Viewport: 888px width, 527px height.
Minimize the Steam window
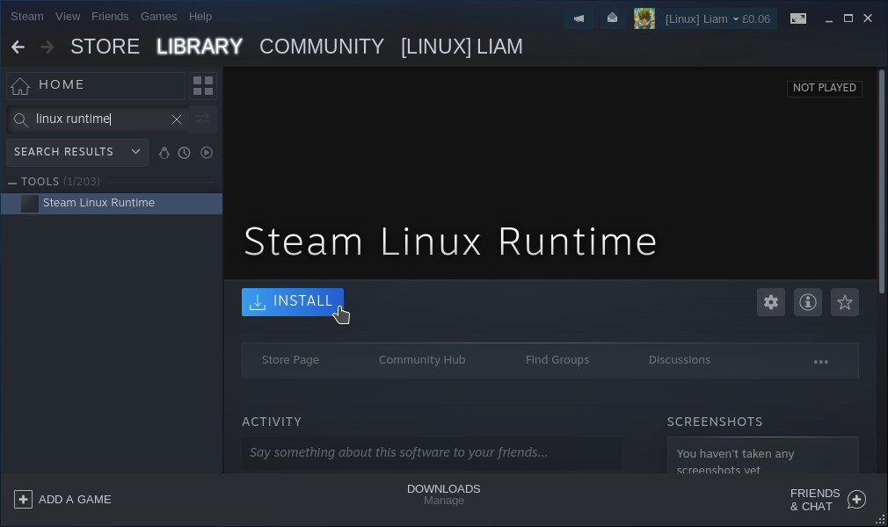click(829, 20)
